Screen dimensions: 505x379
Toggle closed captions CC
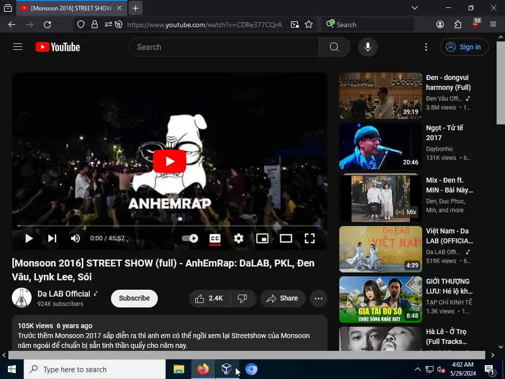coord(215,238)
